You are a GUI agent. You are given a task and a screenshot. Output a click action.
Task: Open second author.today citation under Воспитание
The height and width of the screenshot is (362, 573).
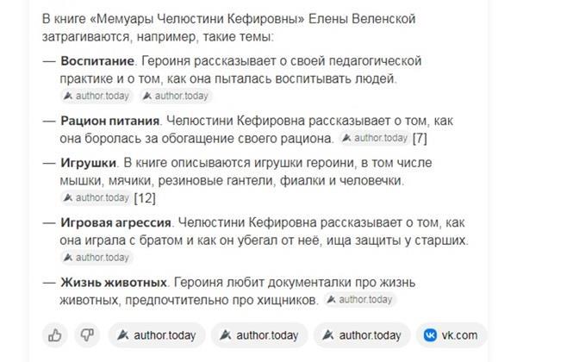coord(176,96)
